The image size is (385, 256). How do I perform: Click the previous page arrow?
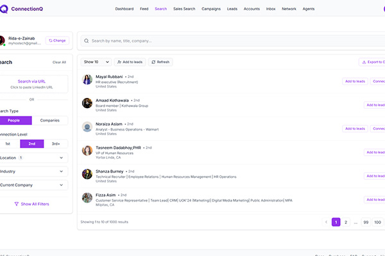click(x=325, y=222)
